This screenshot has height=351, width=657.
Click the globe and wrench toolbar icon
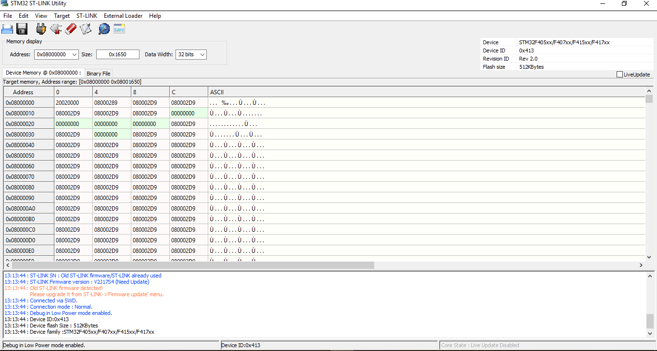tap(104, 29)
